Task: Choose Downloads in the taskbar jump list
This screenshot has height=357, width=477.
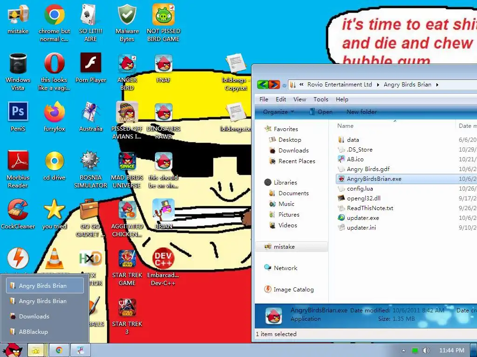Action: (x=45, y=316)
